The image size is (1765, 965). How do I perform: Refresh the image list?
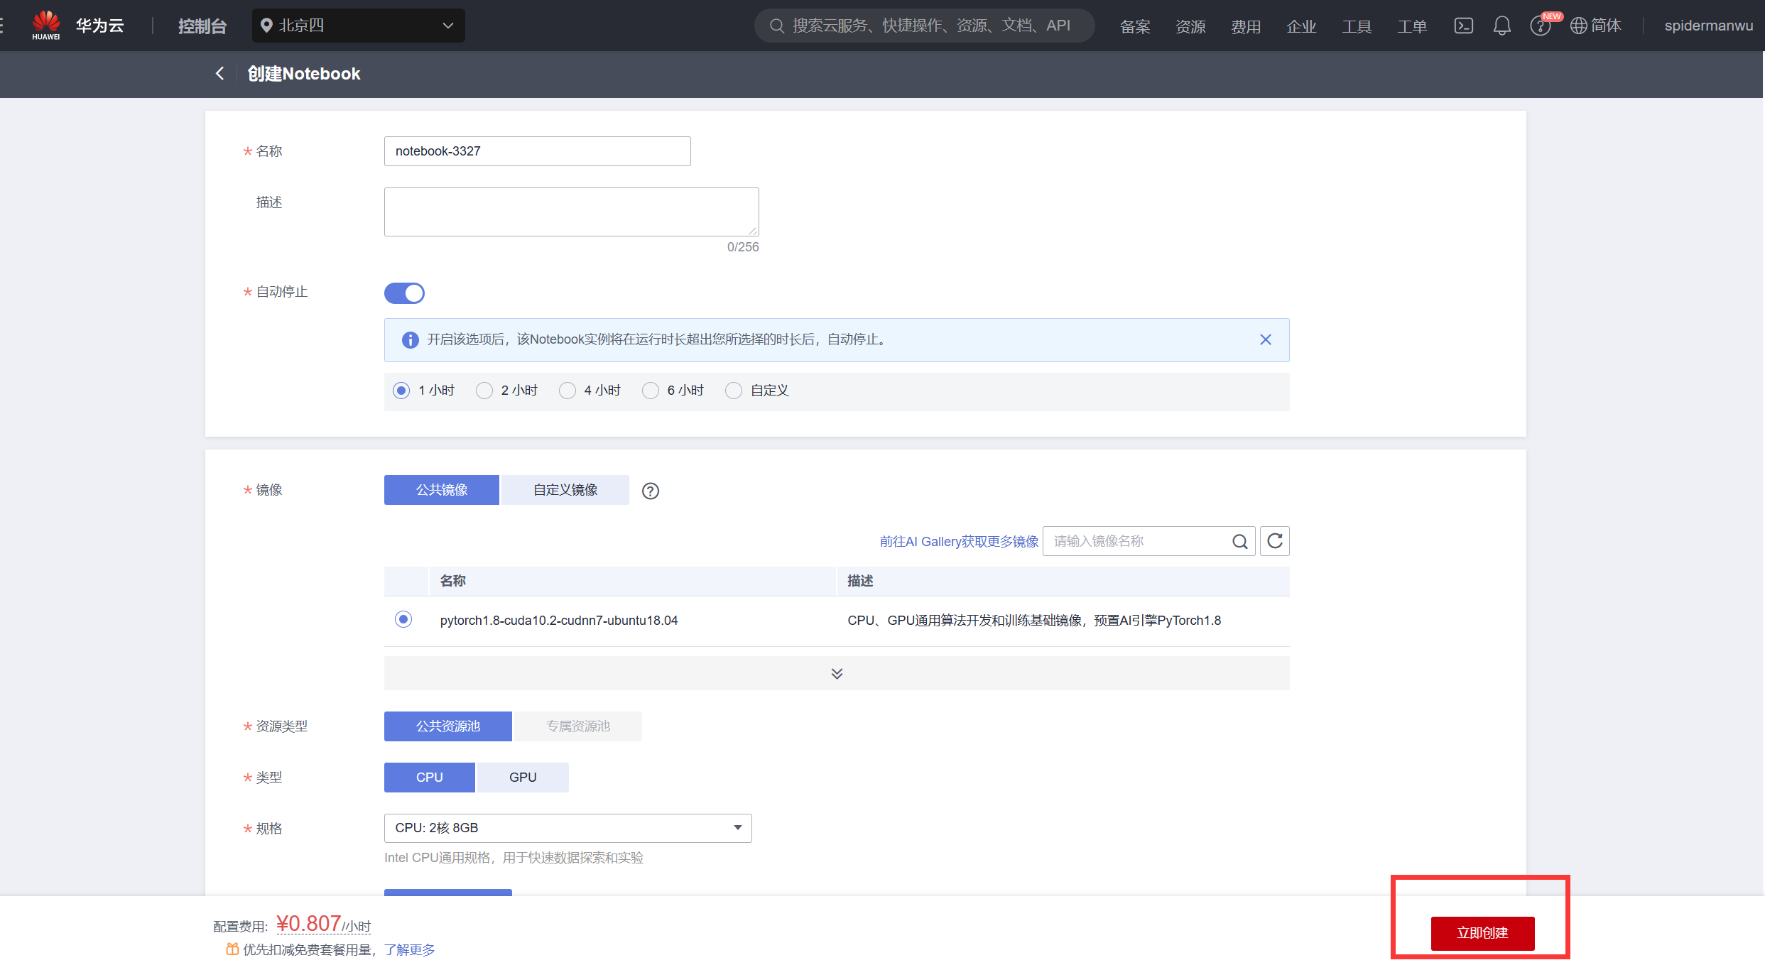point(1274,541)
